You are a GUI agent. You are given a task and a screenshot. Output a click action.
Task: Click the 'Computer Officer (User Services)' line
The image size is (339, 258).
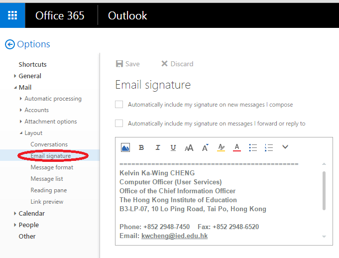pos(171,182)
